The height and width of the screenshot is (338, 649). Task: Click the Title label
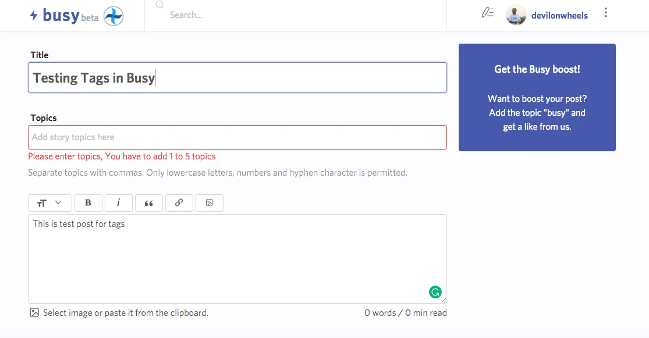pyautogui.click(x=40, y=55)
